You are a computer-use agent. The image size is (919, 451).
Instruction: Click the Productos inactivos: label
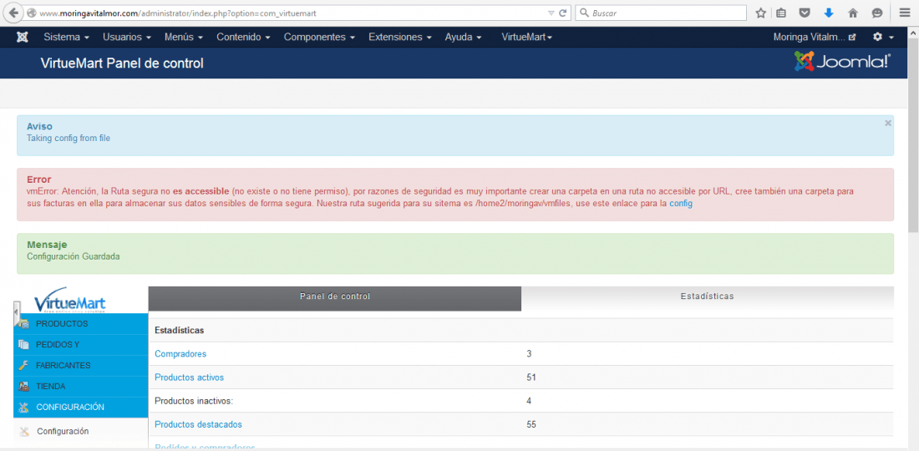[194, 401]
